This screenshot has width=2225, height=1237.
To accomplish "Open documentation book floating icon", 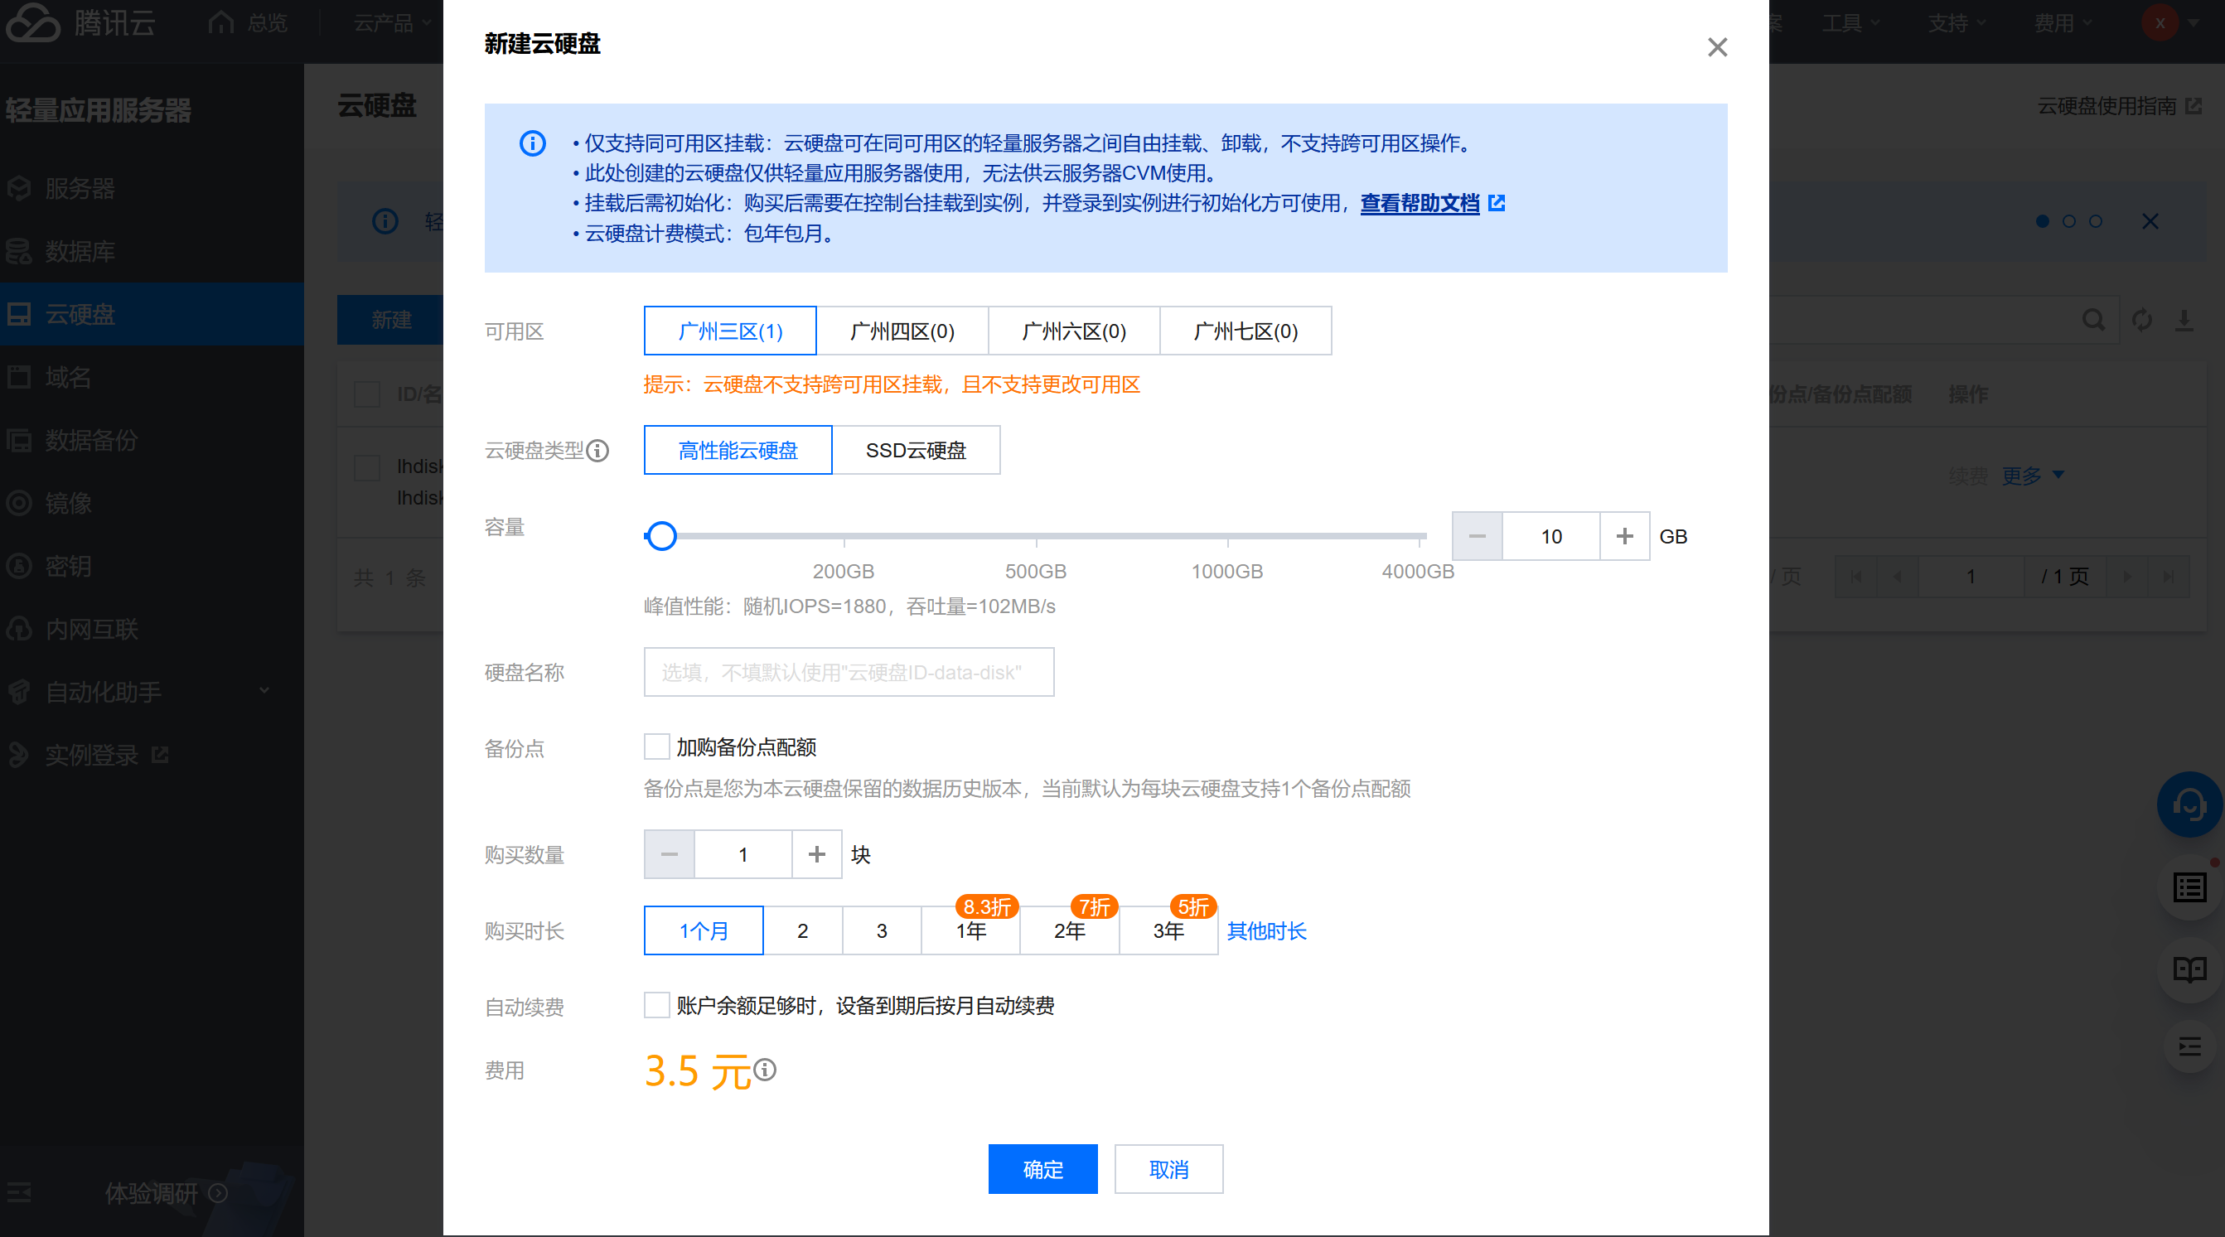I will click(2189, 969).
